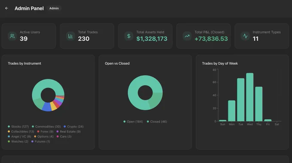Click the Crypto (24) legend entry
292x163 pixels.
tap(73, 127)
